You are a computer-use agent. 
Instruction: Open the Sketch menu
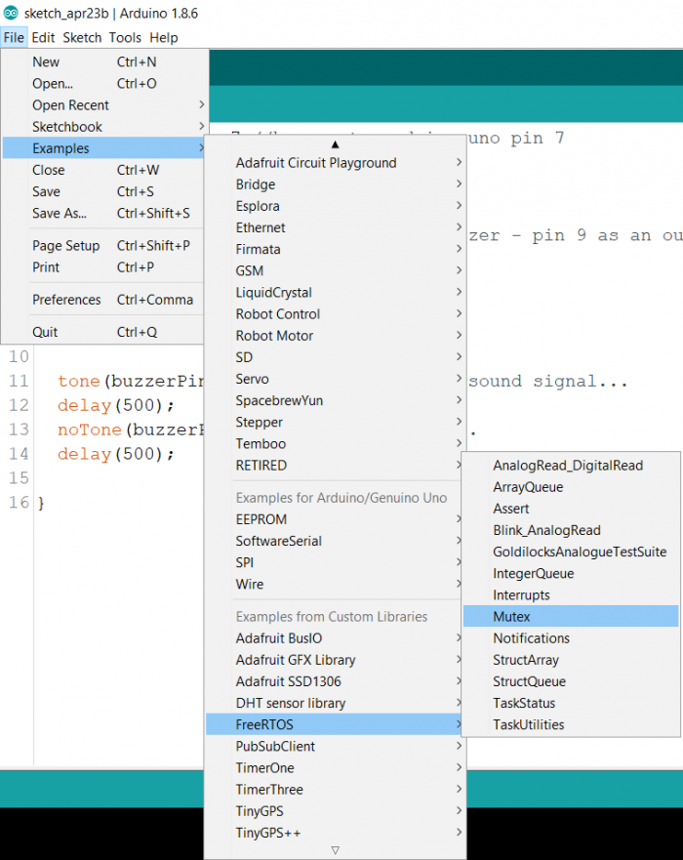[x=82, y=37]
